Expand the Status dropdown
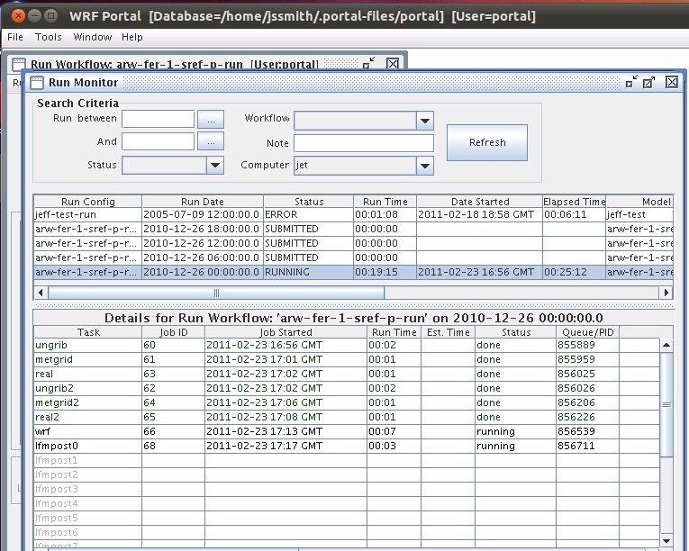This screenshot has width=689, height=551. (214, 165)
